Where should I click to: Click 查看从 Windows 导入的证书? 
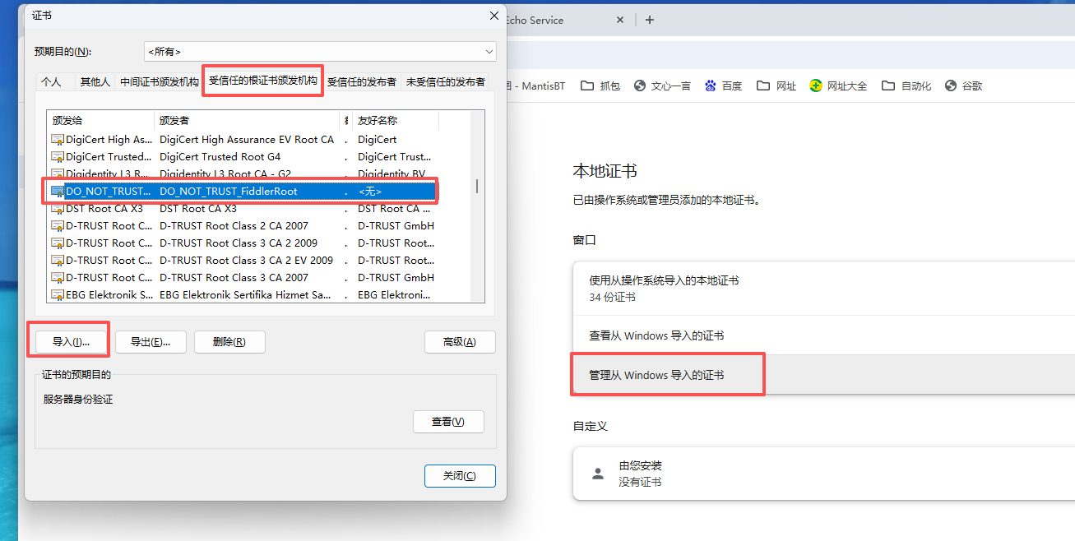824,335
